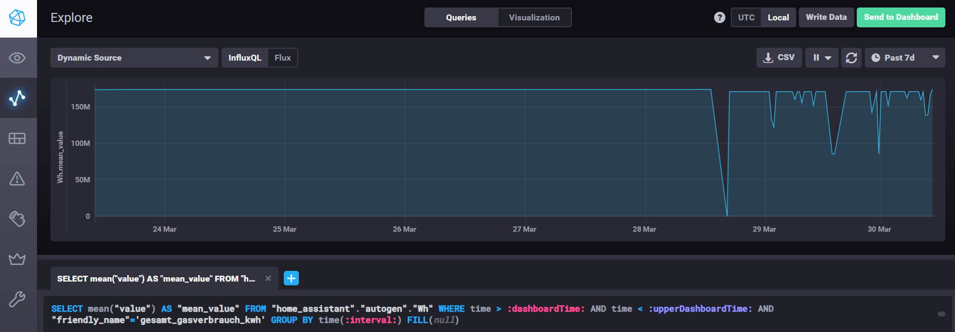Switch query language to Flux
This screenshot has width=955, height=332.
pos(282,58)
